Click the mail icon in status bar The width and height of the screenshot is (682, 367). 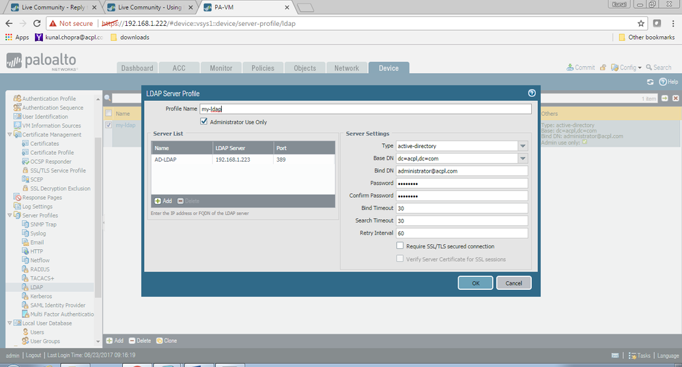[615, 355]
